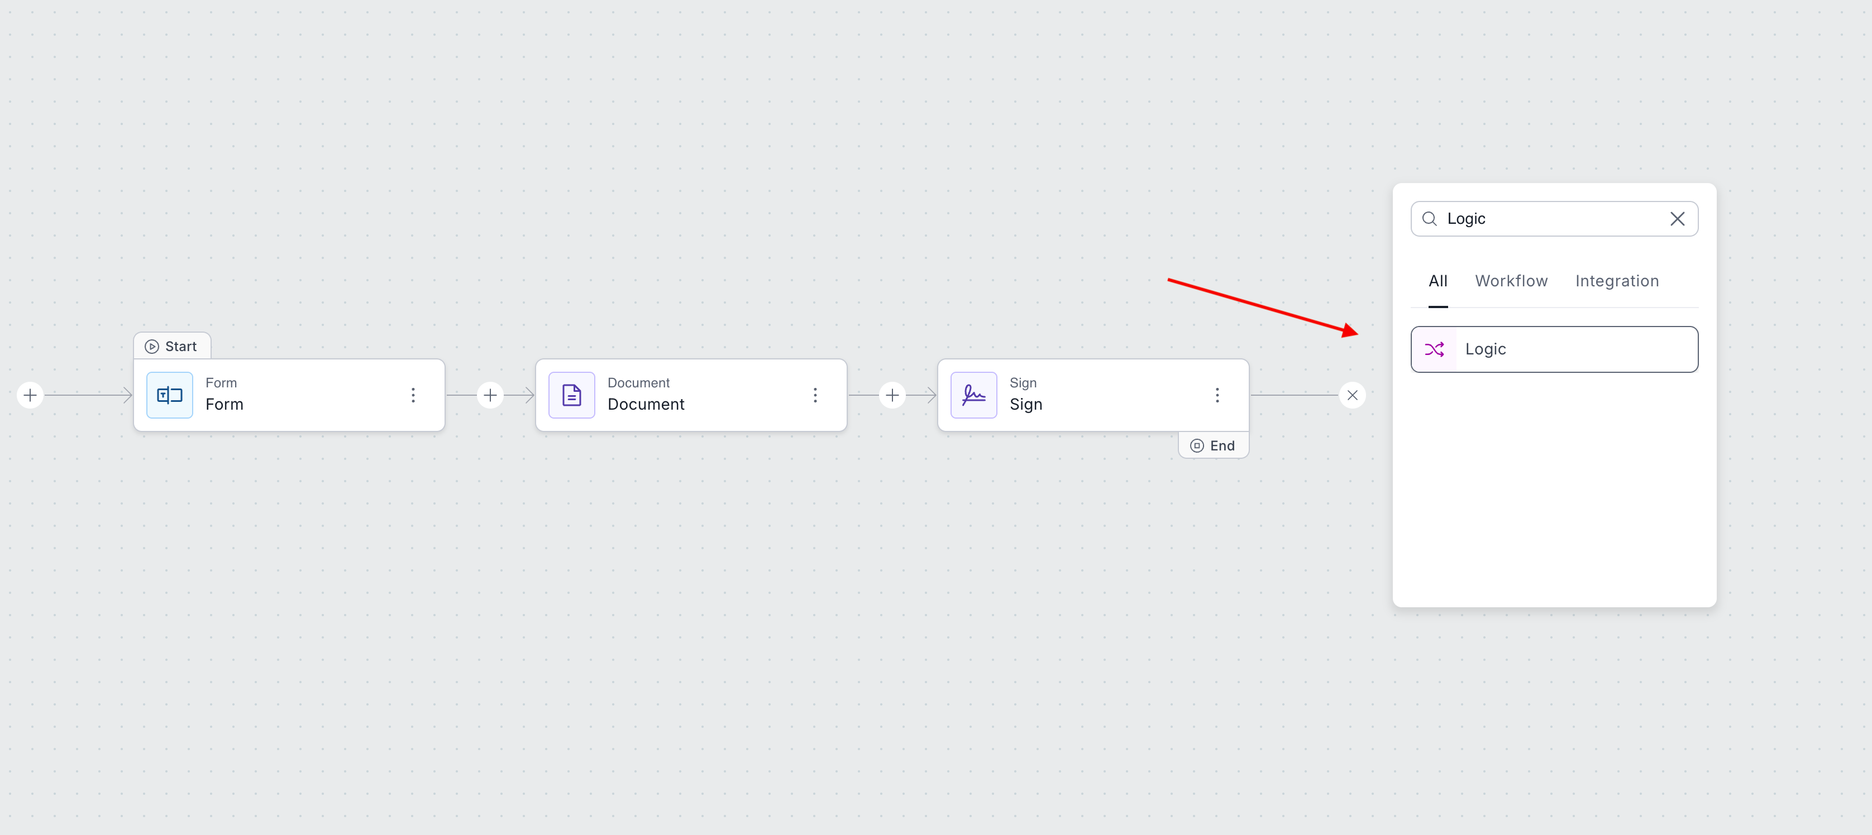Click the End badge under Sign
The width and height of the screenshot is (1872, 835).
[1213, 445]
